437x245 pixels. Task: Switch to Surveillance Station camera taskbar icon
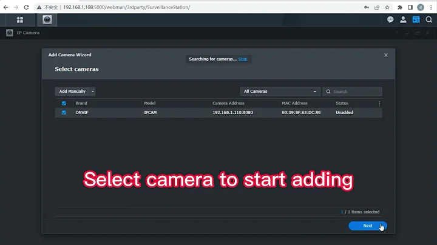click(47, 20)
